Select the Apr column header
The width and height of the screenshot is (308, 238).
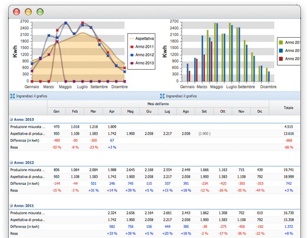112,111
